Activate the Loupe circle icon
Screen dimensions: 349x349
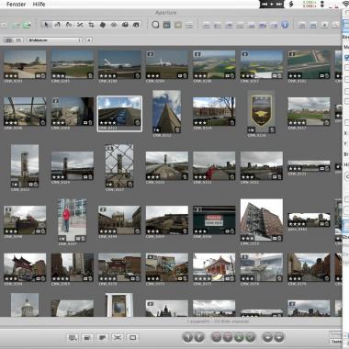(x=155, y=25)
